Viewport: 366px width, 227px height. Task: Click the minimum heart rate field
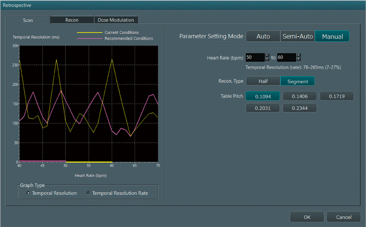point(255,57)
